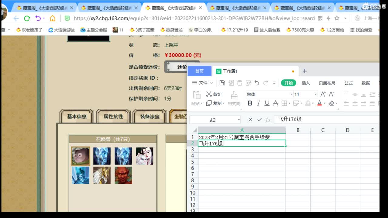Open bookmark 双老版孩子
The height and width of the screenshot is (218, 388).
29,30
